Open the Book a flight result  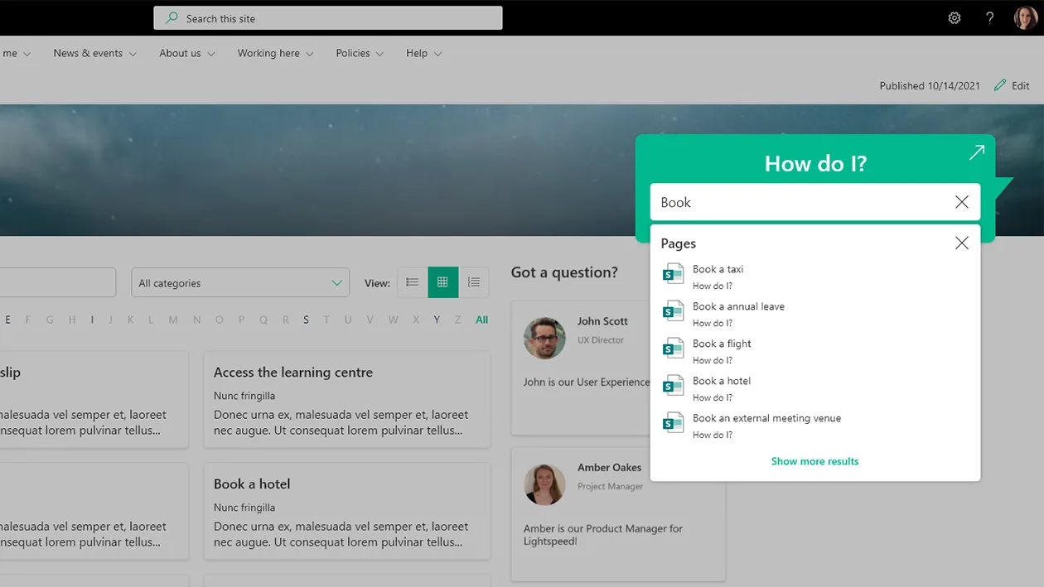click(x=722, y=343)
